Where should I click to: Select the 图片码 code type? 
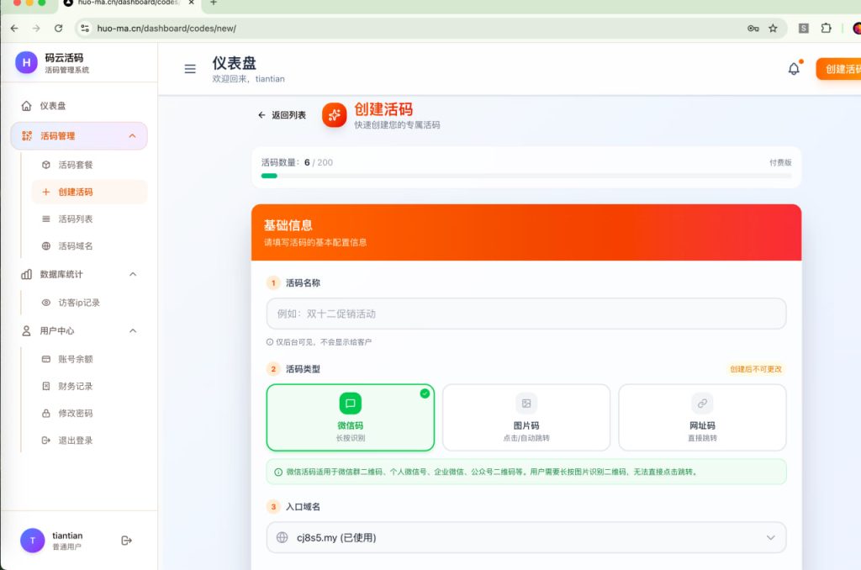526,418
